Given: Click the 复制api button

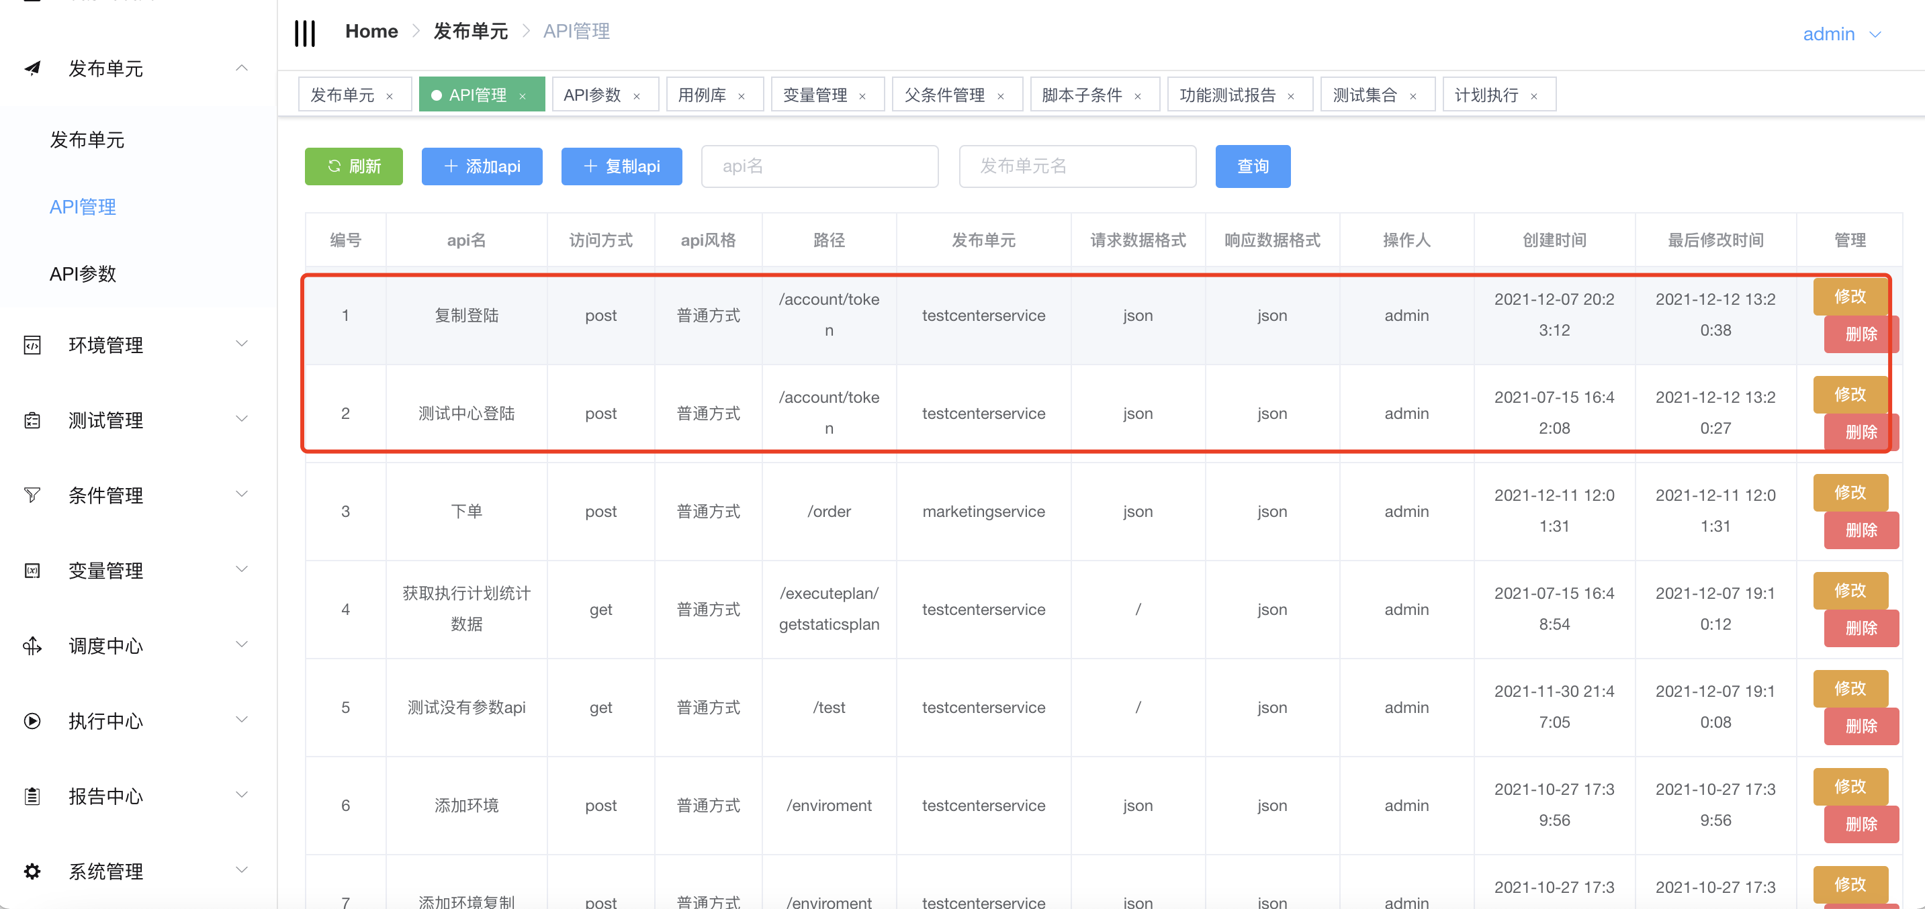Looking at the screenshot, I should tap(622, 166).
